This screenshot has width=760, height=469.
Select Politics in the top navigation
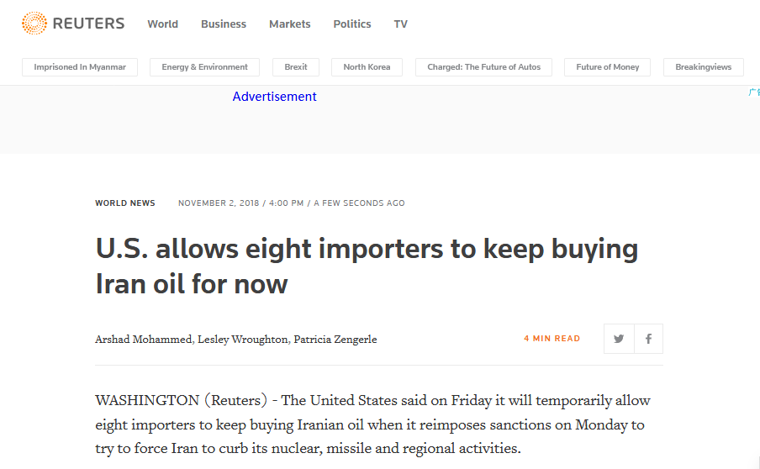(352, 24)
